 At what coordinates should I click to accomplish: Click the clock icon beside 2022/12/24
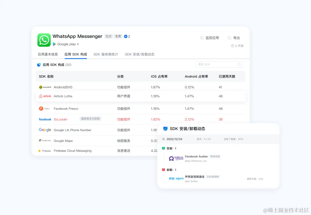[x=164, y=139]
